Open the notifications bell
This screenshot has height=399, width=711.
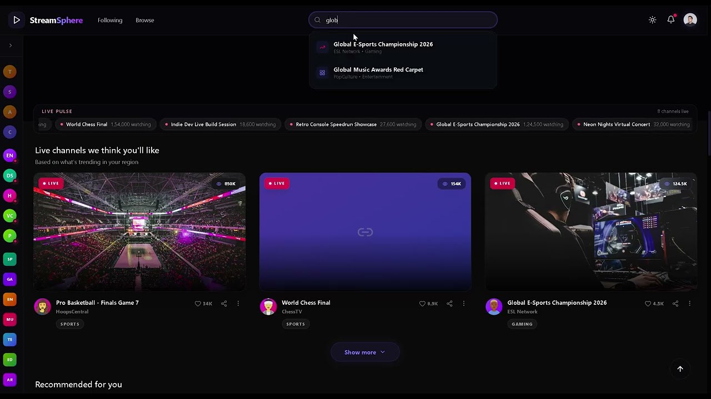tap(671, 20)
